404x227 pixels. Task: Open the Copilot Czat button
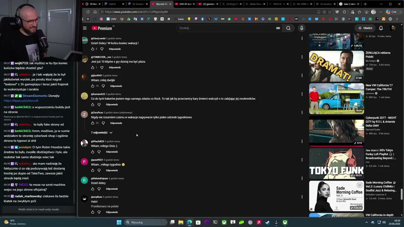(x=391, y=12)
